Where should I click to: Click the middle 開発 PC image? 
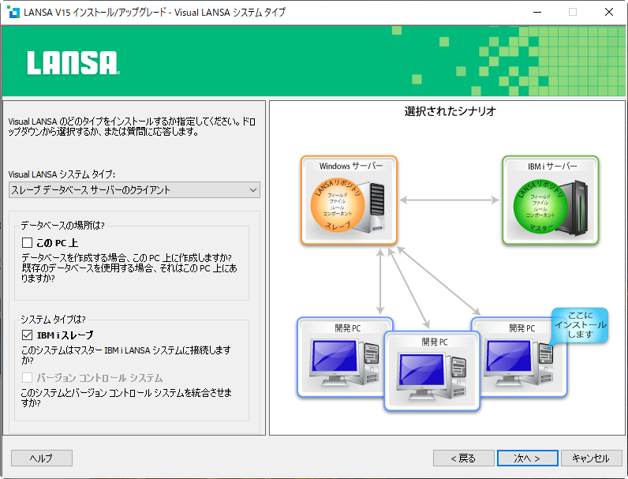point(432,371)
